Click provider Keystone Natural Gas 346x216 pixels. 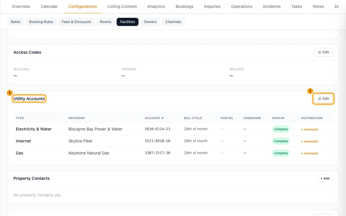pyautogui.click(x=89, y=153)
